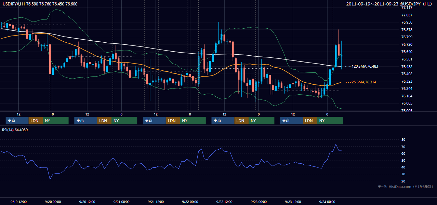Click price axis value 77.117
Screen dimensions: 437x205
click(x=407, y=8)
